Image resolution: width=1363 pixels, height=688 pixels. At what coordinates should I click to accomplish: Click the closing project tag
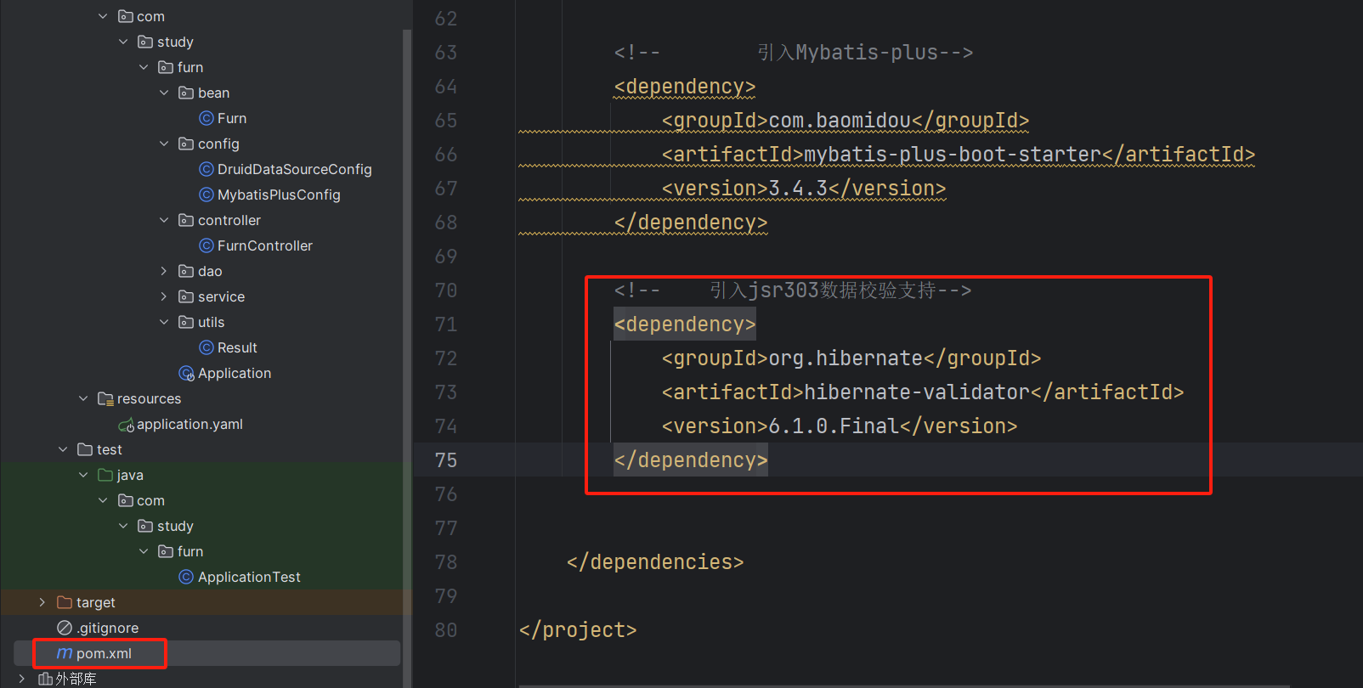[578, 630]
